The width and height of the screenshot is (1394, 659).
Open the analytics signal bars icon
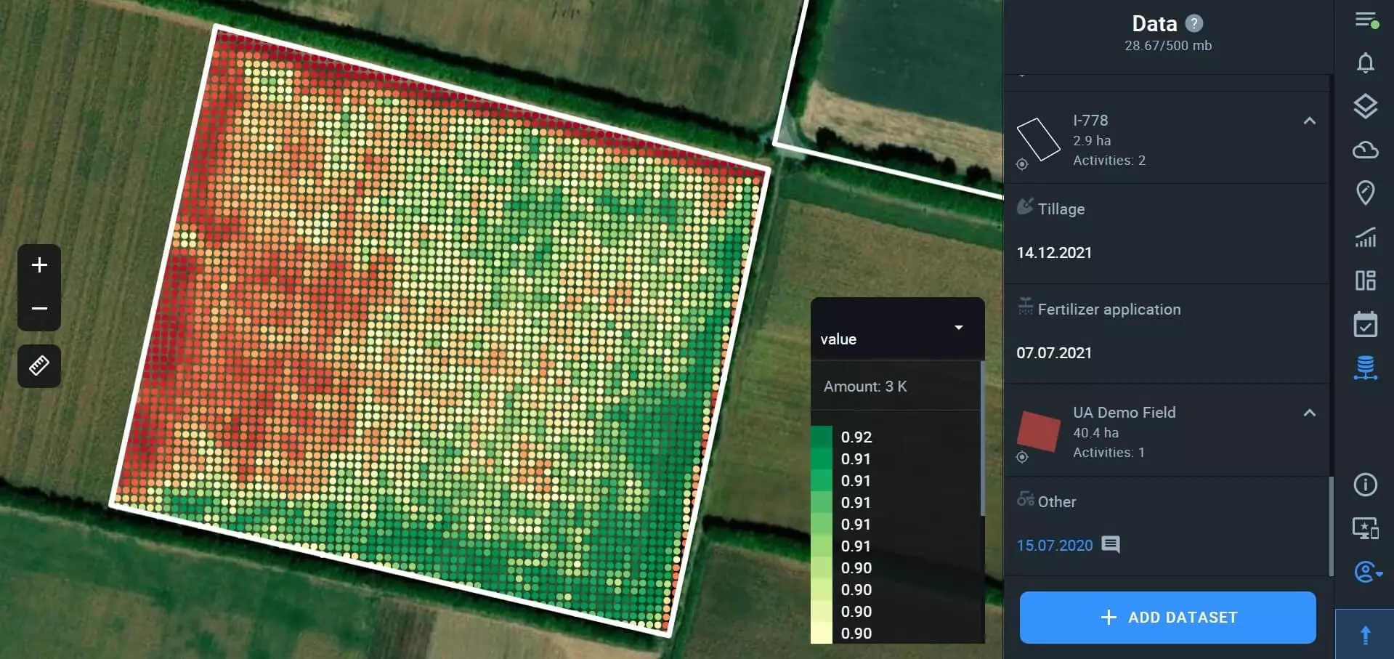(x=1365, y=238)
